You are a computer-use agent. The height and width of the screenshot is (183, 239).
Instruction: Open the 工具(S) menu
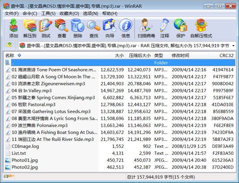coord(48,13)
